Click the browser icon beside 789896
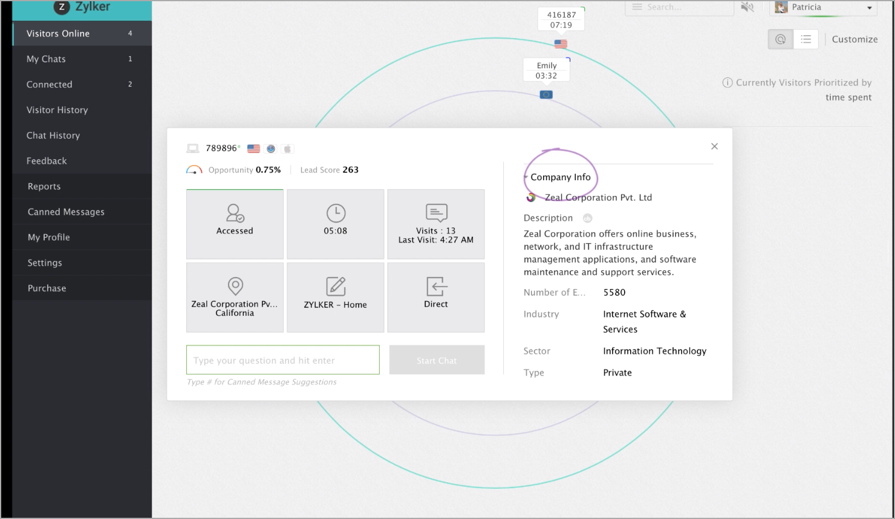The width and height of the screenshot is (895, 519). coord(271,149)
